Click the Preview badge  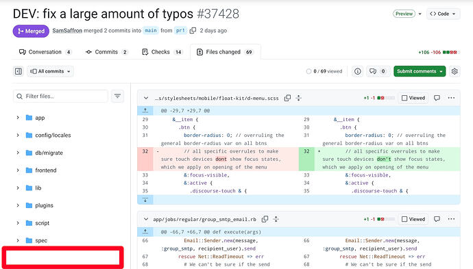click(x=404, y=14)
